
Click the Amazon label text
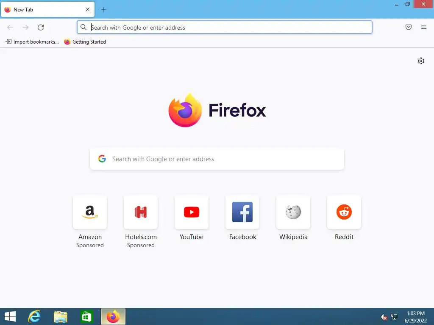[90, 237]
